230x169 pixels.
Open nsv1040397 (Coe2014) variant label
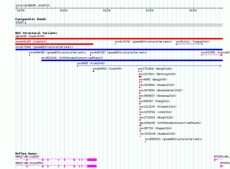pos(31,42)
